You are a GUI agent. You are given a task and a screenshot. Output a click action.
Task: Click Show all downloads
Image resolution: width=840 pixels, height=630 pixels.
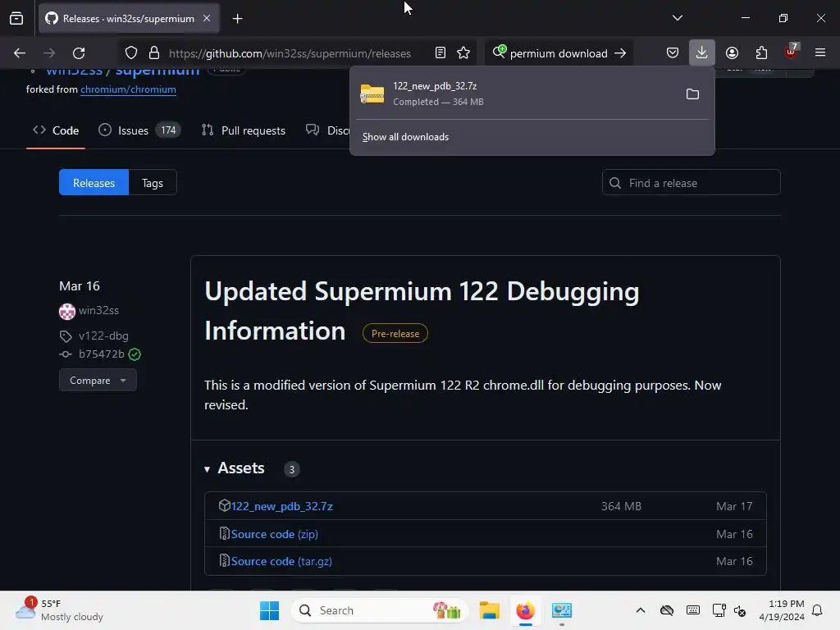(x=405, y=137)
